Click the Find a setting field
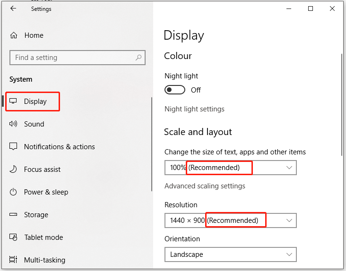Image resolution: width=346 pixels, height=271 pixels. [78, 58]
